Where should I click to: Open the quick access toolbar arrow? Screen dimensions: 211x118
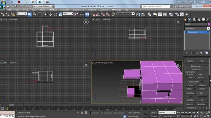[54, 6]
